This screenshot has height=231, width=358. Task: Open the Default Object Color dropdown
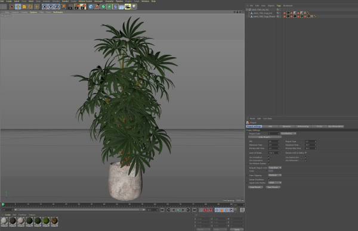pyautogui.click(x=275, y=168)
